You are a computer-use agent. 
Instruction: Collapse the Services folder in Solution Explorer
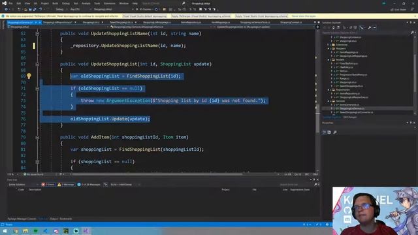tap(329, 101)
